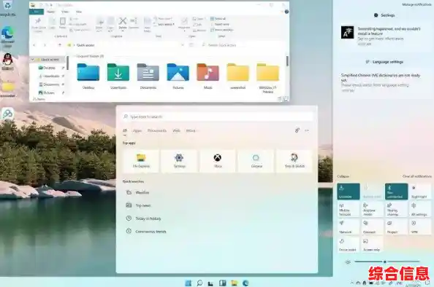Click Select all in the ribbon
Image resolution: width=434 pixels, height=287 pixels.
pyautogui.click(x=218, y=19)
